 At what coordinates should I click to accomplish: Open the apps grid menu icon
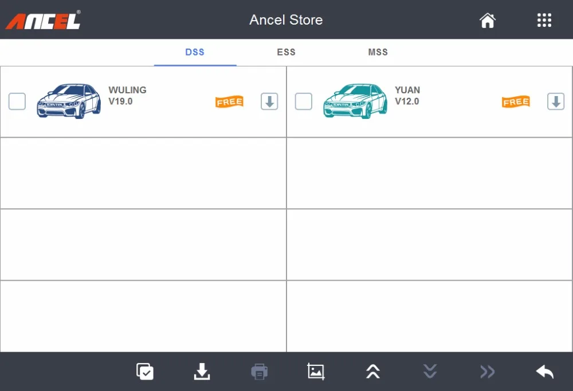(x=544, y=21)
